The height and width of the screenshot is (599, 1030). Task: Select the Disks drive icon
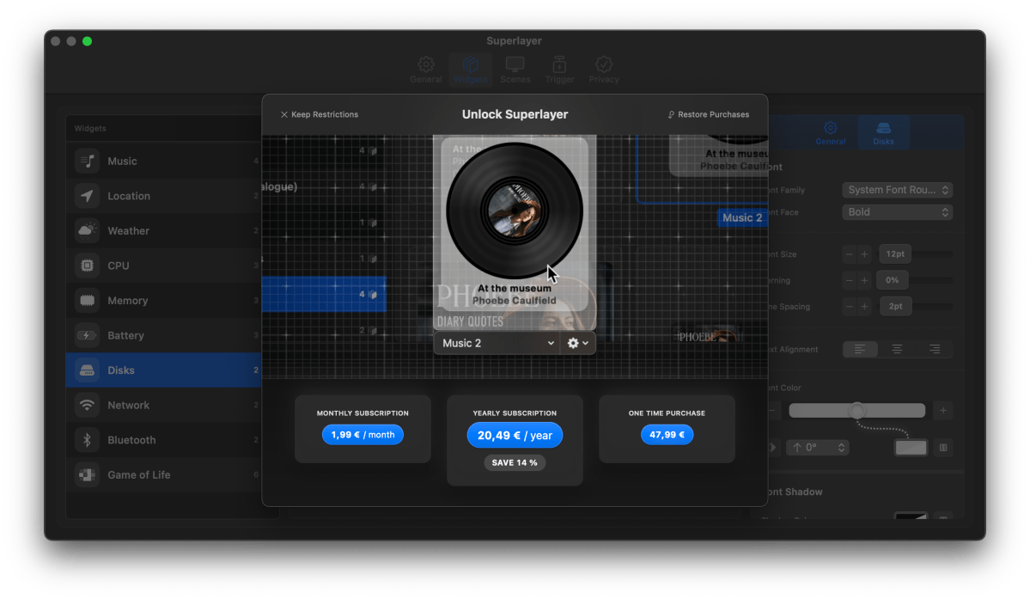tap(87, 370)
